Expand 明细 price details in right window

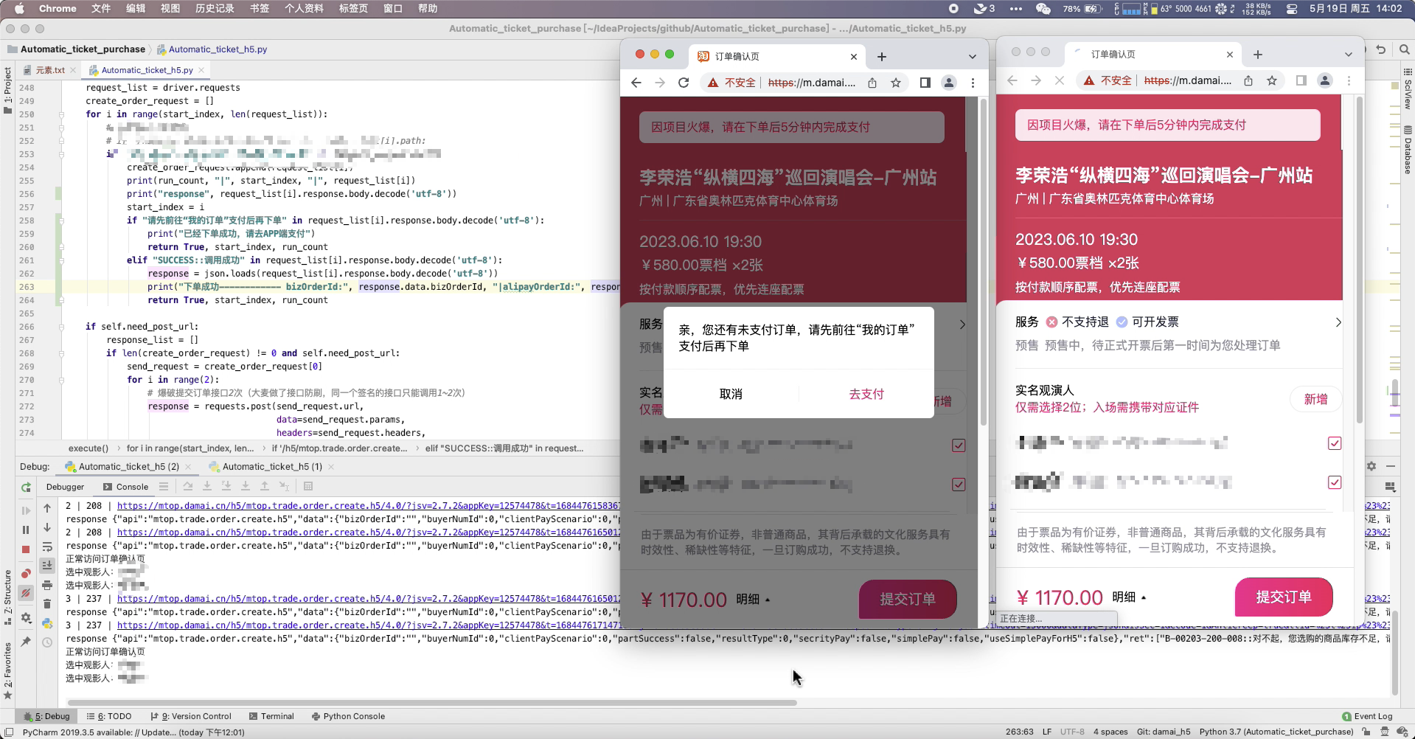[x=1130, y=597]
